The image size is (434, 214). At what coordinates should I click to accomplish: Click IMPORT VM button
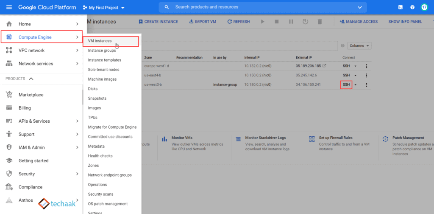(203, 22)
